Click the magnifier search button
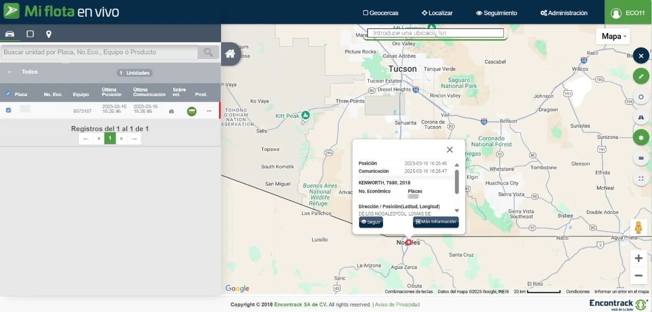Screen dimensions: 652x312 (x=208, y=52)
